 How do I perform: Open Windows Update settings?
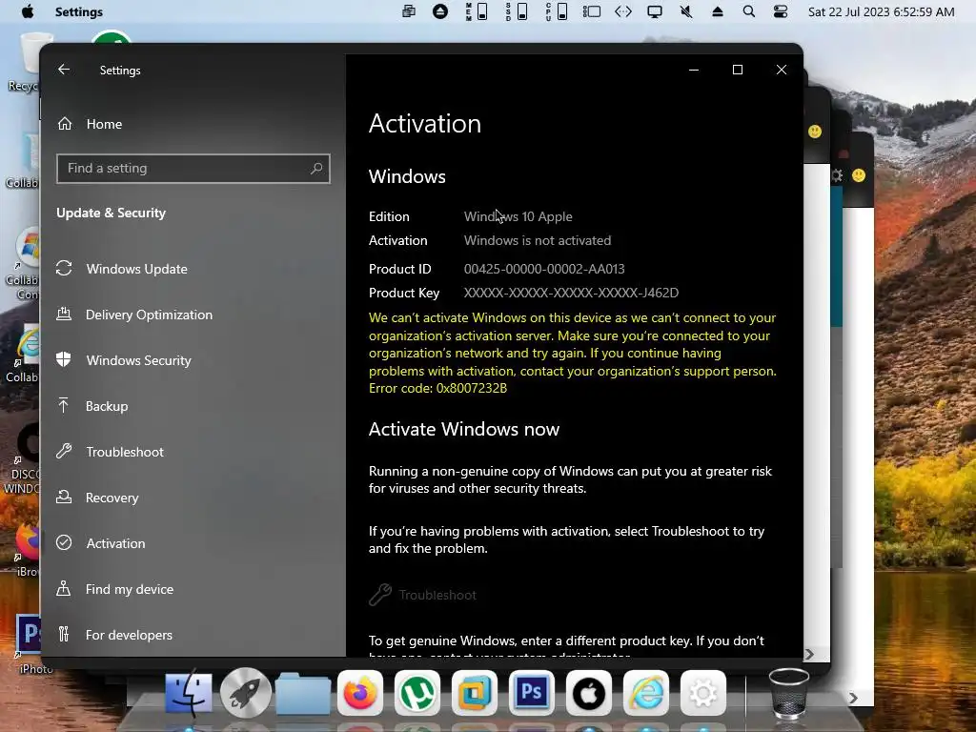tap(136, 269)
